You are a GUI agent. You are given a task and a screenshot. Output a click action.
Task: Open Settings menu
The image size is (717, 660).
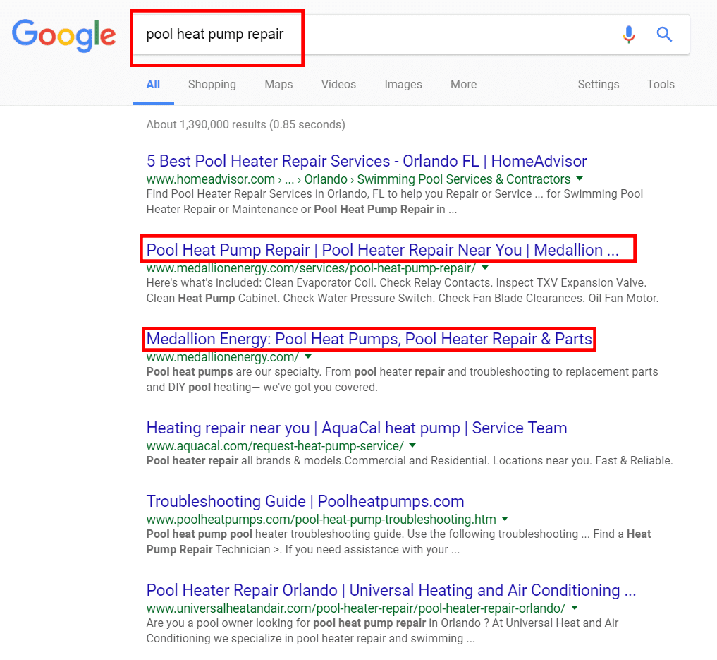point(597,84)
